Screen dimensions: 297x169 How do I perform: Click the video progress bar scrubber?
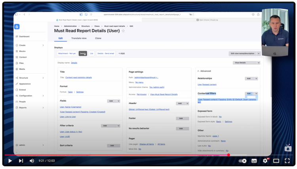228,155
